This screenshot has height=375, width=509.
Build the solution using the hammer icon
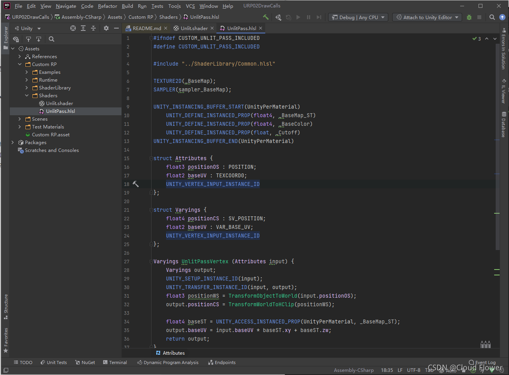pos(265,17)
